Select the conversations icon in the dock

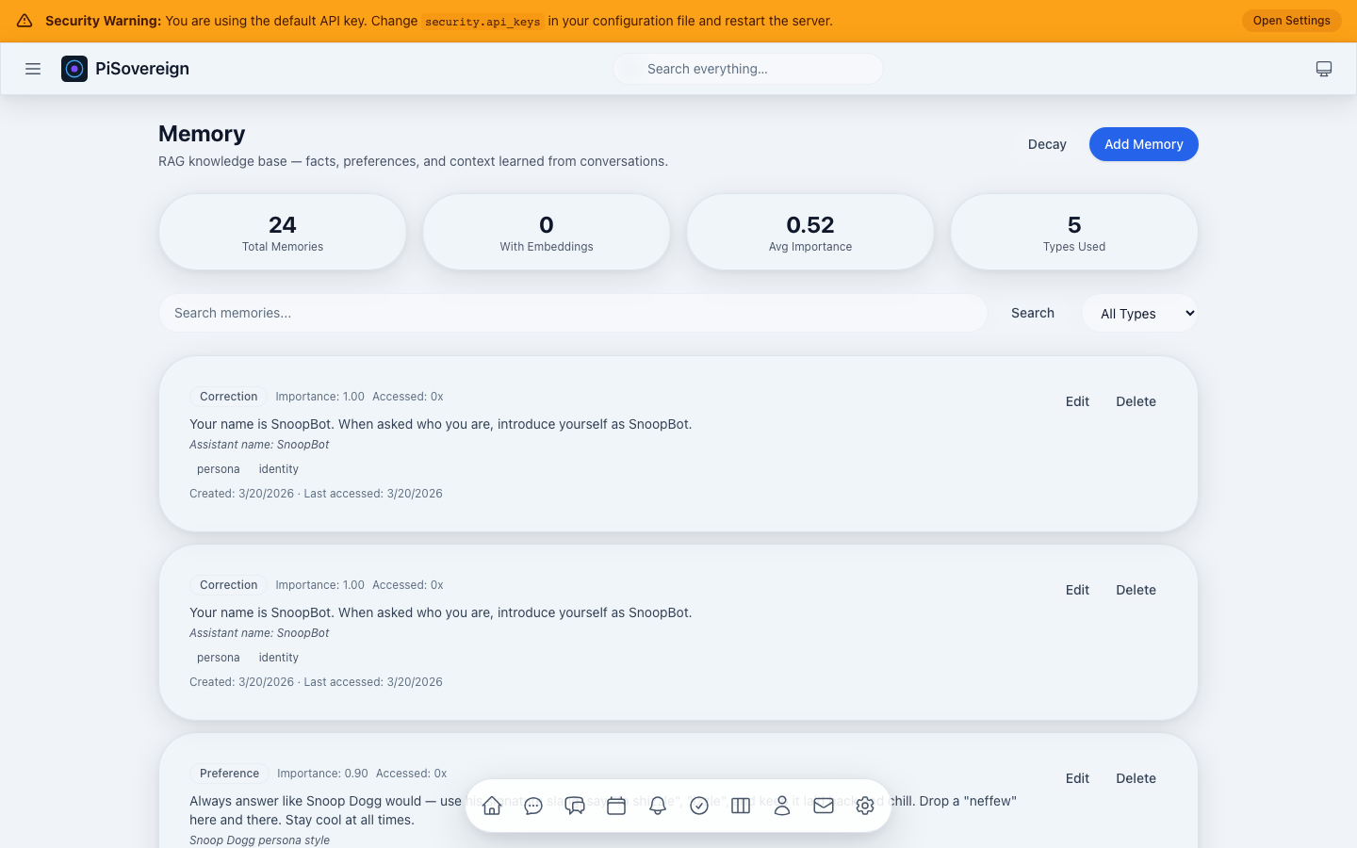(x=575, y=806)
